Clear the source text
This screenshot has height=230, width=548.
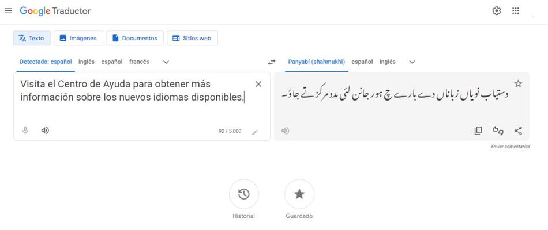258,84
